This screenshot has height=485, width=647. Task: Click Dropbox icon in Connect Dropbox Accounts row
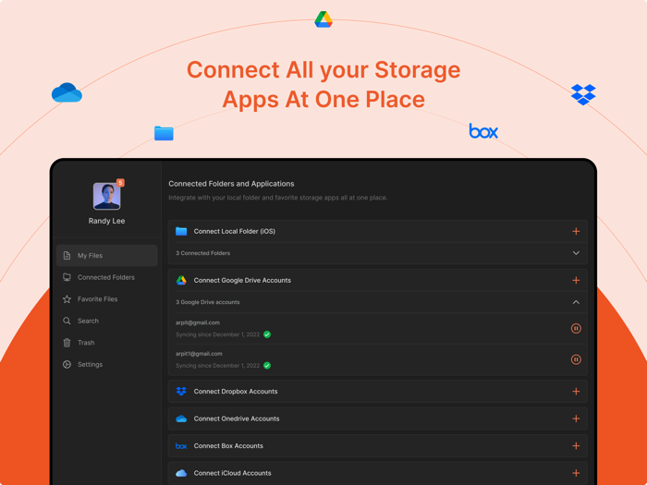pos(181,392)
